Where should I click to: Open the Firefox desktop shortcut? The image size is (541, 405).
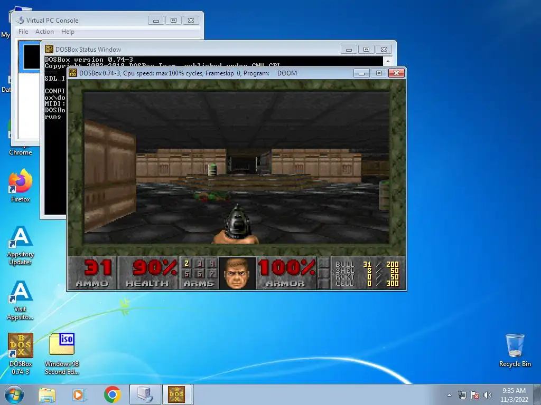point(21,185)
